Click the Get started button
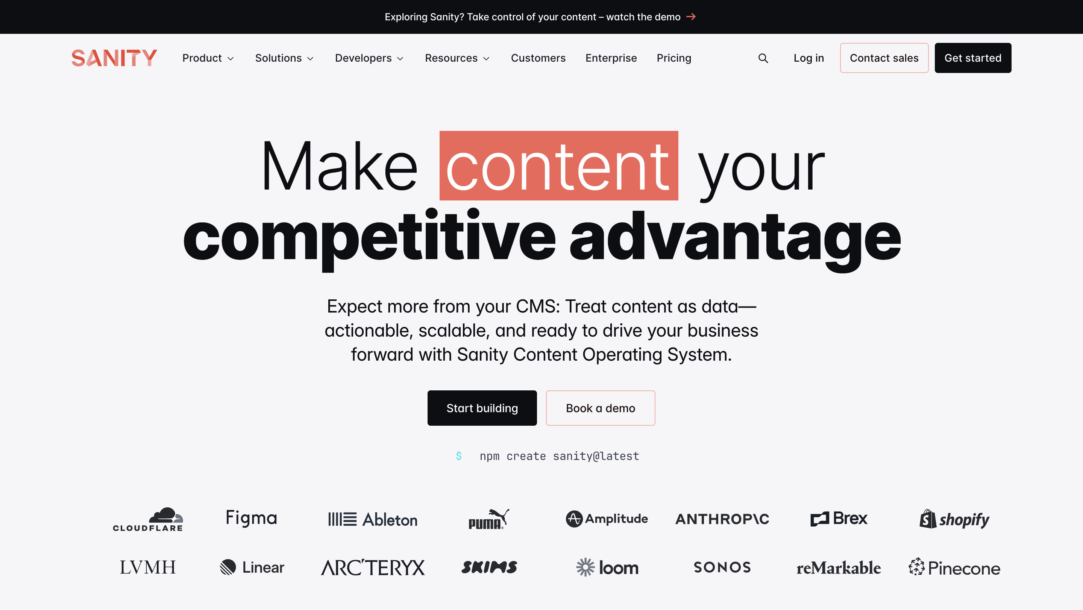Screen dimensions: 1083x610 (x=972, y=58)
